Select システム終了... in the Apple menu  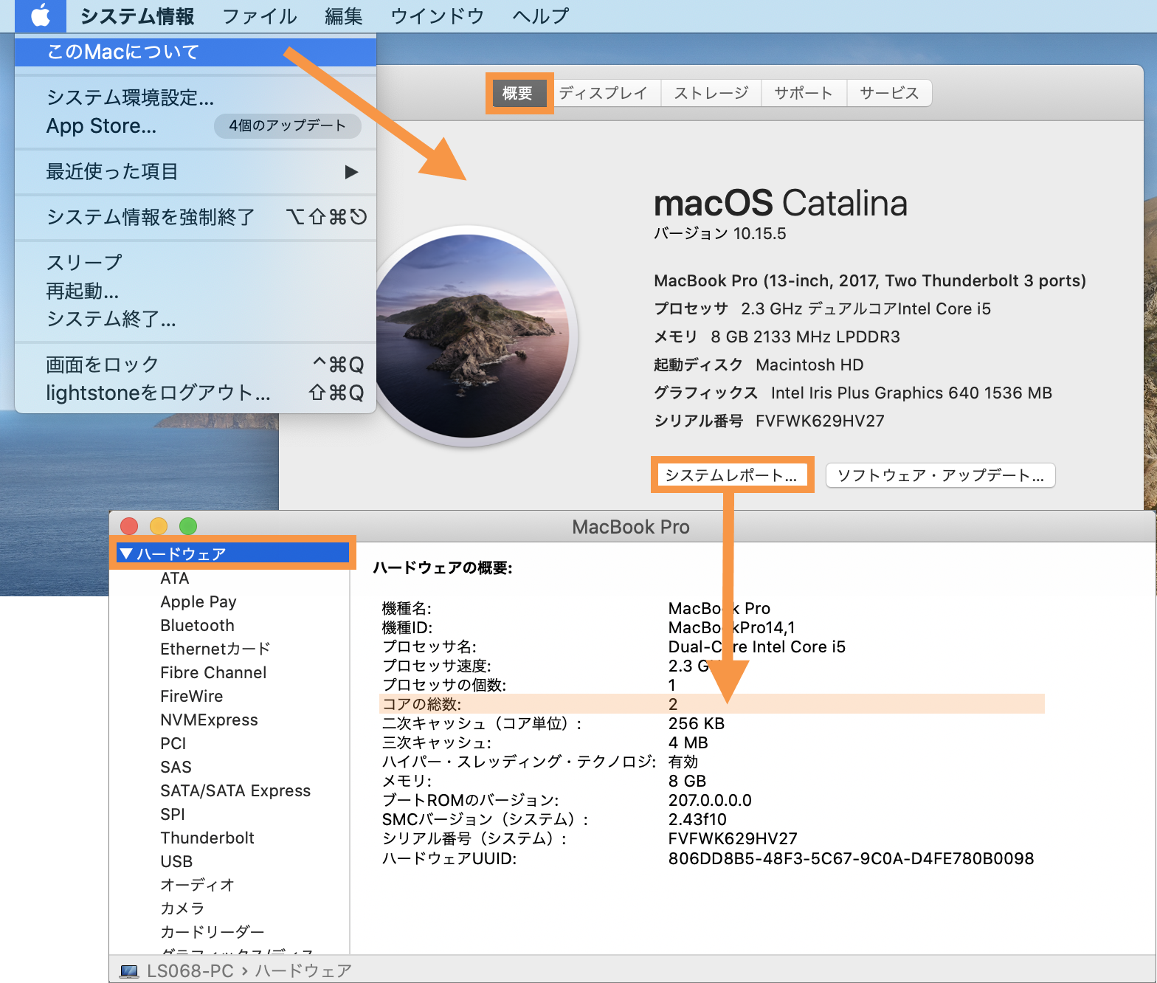point(196,319)
